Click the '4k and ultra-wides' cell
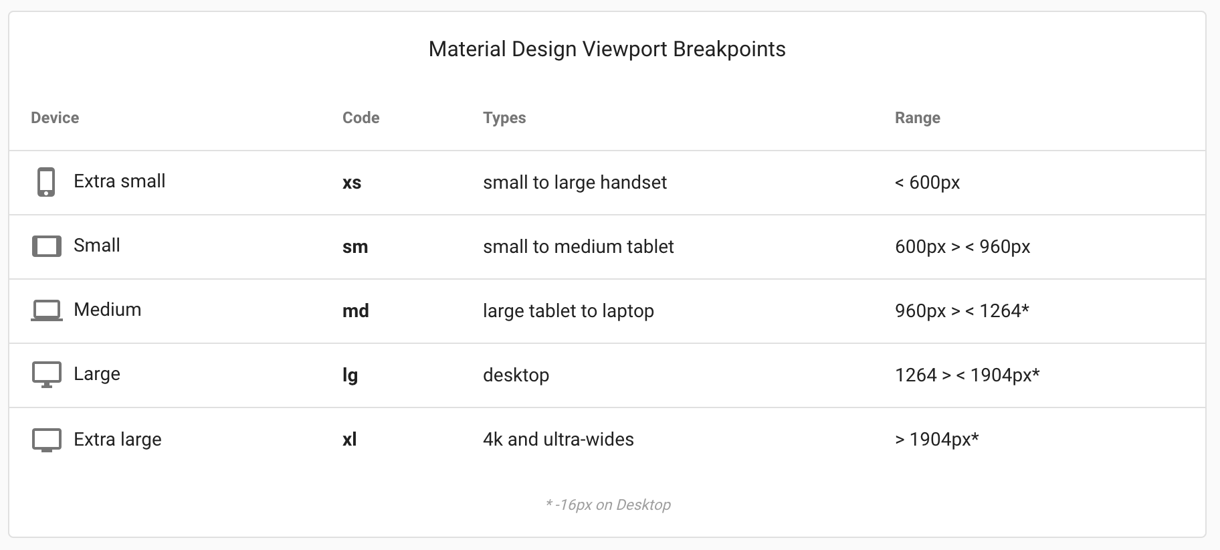The image size is (1220, 550). (x=558, y=439)
